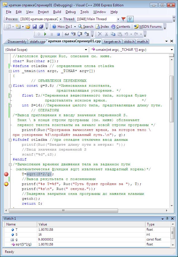178x257 pixels.
Task: Collapse the Вычисление времени comment block
Action: click(x=10, y=164)
